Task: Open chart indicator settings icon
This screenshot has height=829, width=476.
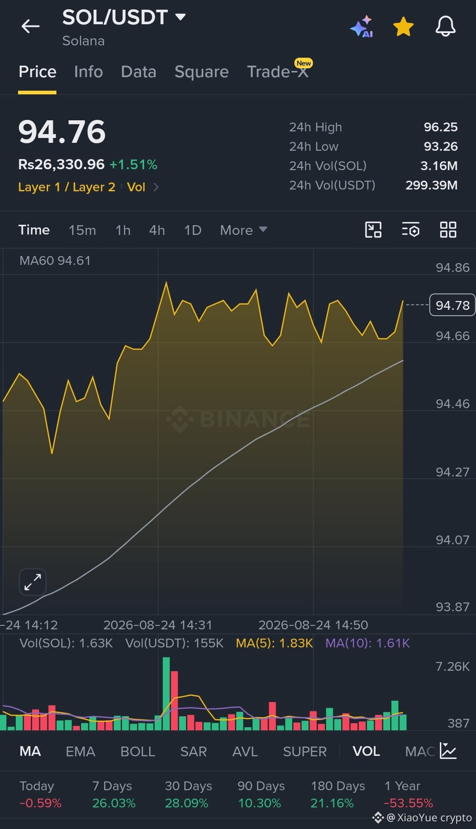Action: tap(411, 230)
